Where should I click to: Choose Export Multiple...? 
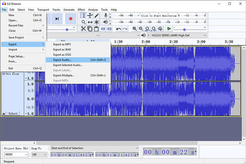pos(78,75)
